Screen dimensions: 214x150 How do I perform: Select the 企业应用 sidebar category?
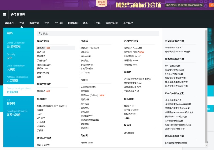(12, 92)
